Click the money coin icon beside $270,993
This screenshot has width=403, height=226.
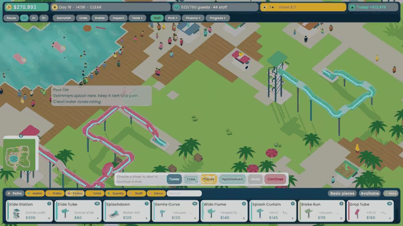coord(9,7)
